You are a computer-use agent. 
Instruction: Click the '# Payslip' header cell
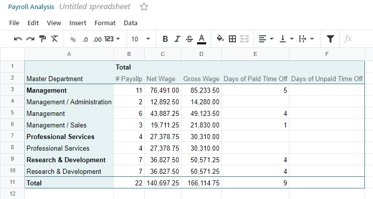click(x=129, y=79)
